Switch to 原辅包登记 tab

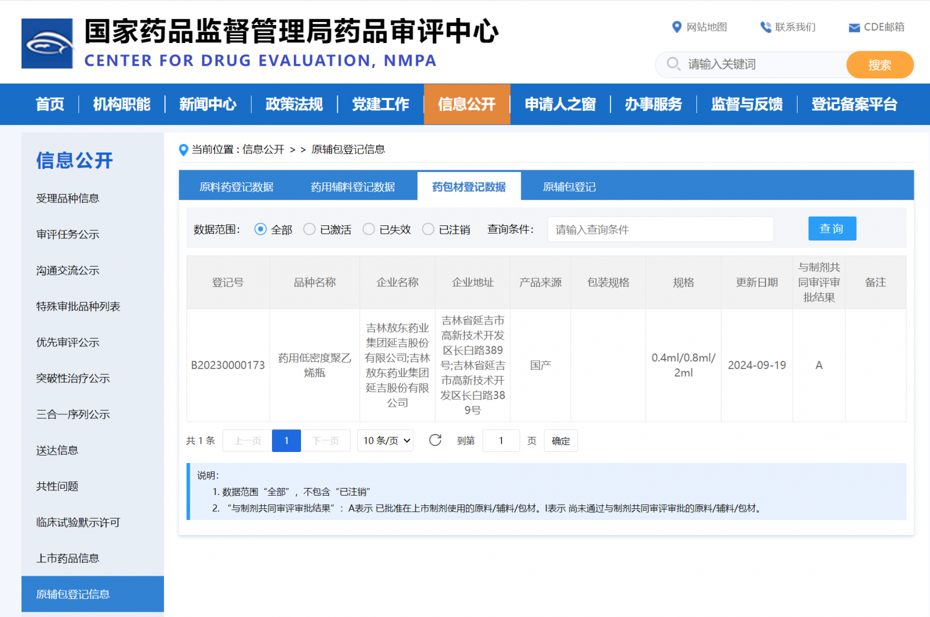[x=570, y=186]
